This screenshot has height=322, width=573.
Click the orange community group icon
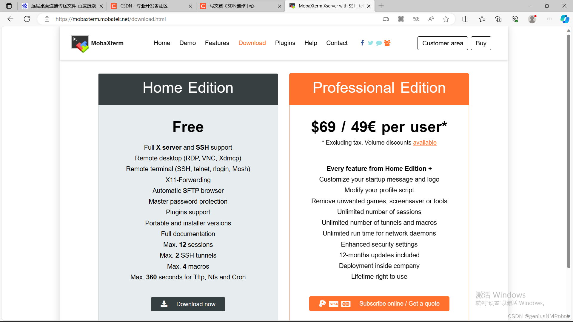pos(387,43)
